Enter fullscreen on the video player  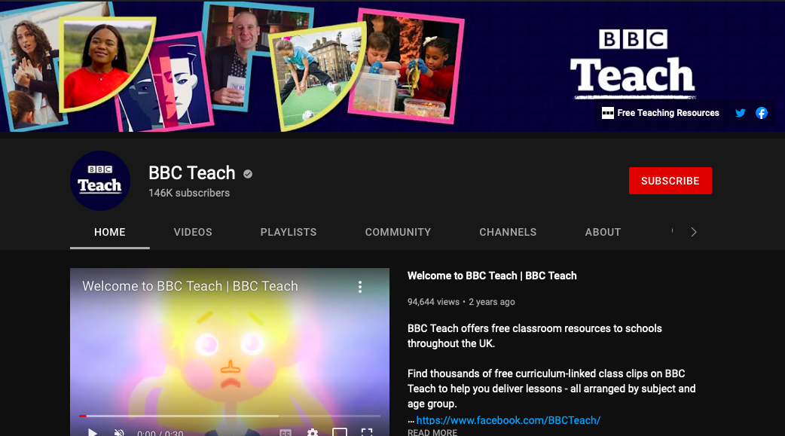366,432
